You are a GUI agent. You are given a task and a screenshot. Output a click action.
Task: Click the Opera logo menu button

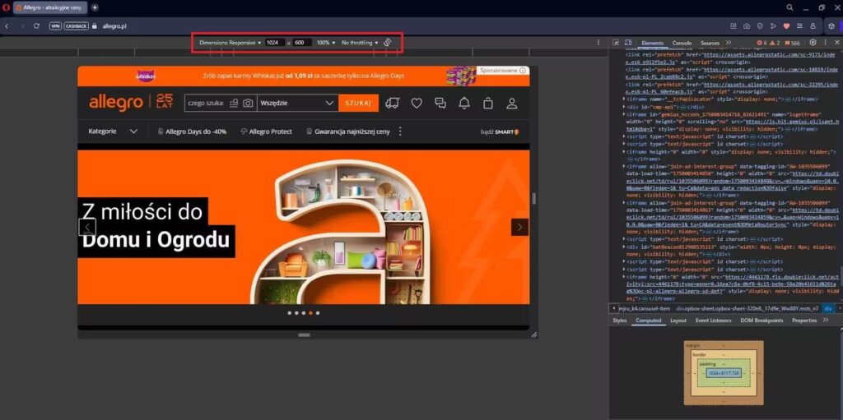point(6,7)
